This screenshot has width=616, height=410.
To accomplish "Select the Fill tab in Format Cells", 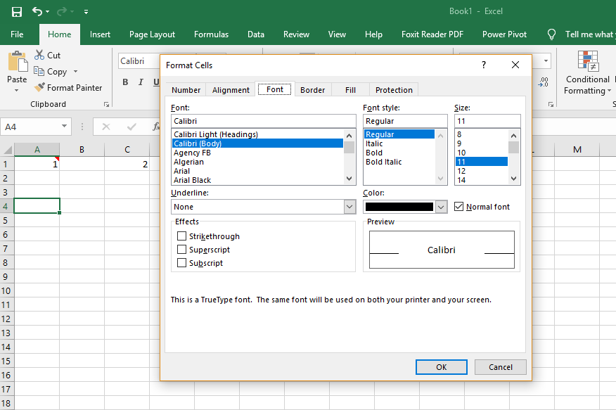I will coord(350,90).
